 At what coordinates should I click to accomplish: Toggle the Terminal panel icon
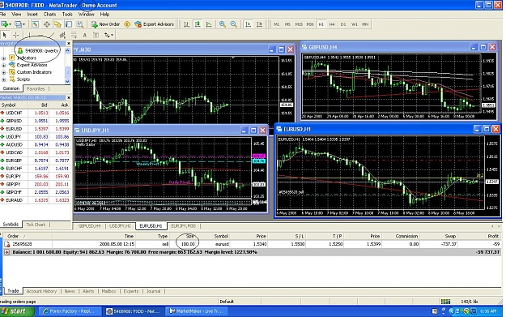69,24
